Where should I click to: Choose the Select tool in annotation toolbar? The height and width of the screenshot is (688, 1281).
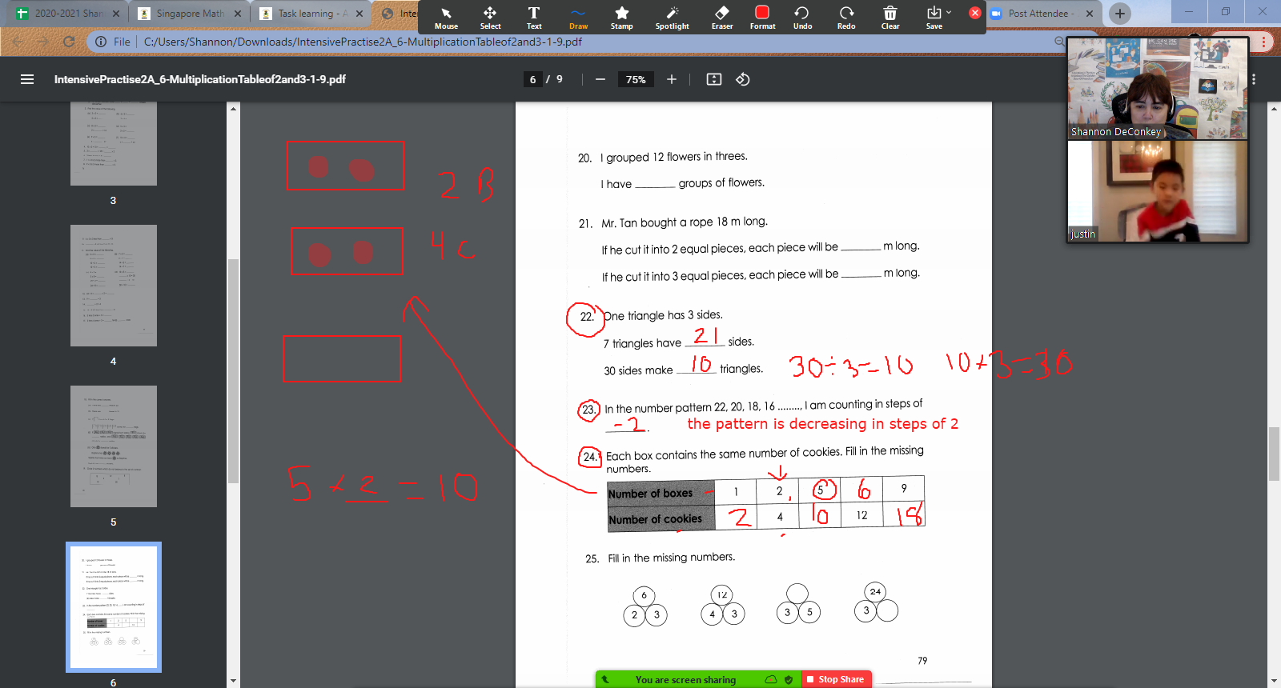pyautogui.click(x=490, y=18)
